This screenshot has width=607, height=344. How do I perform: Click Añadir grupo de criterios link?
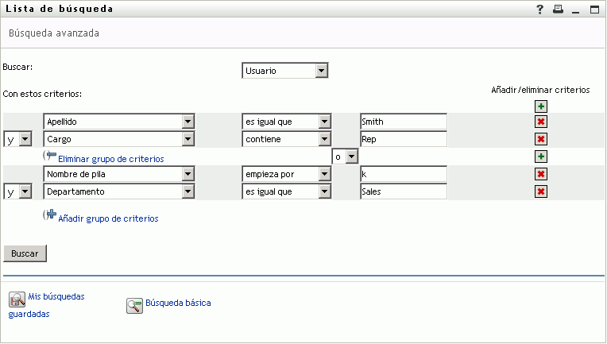point(108,218)
